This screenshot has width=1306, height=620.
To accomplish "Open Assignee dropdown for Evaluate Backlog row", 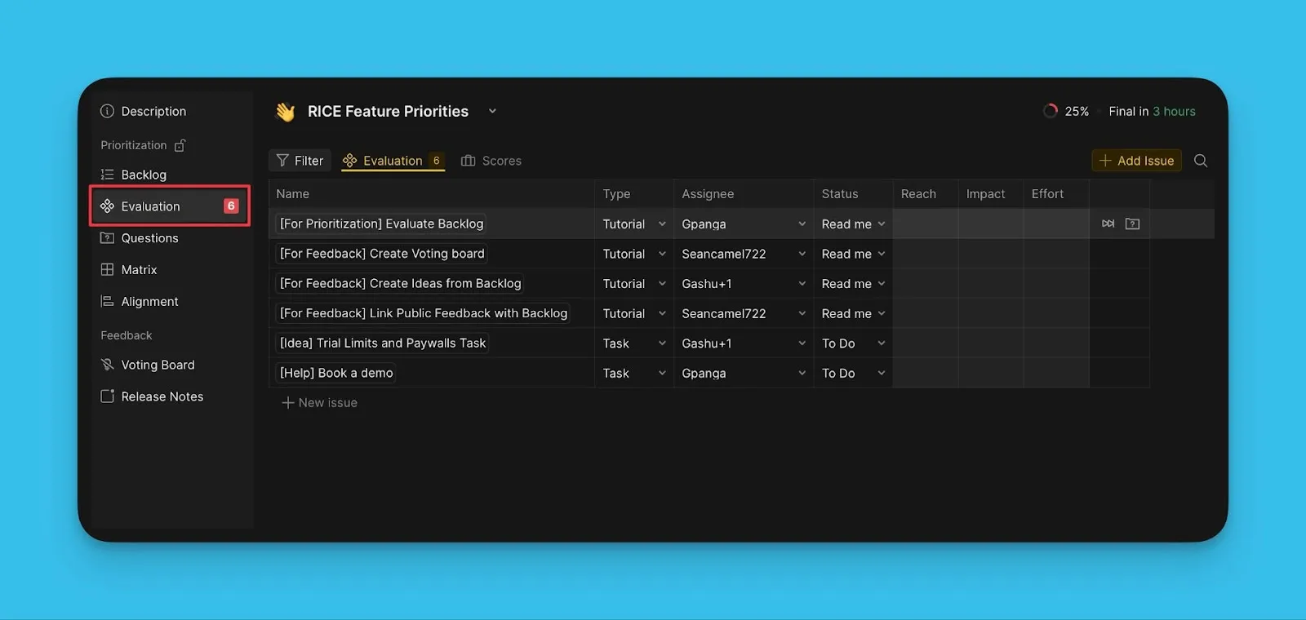I will [x=802, y=224].
